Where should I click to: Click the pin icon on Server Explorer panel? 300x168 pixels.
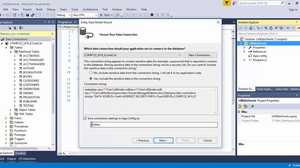coord(49,22)
